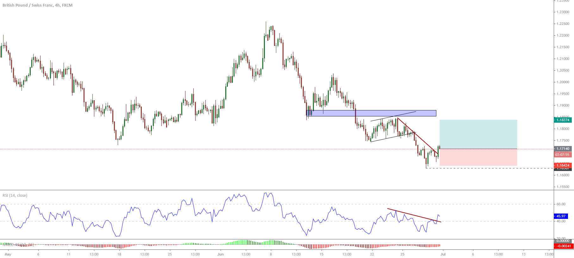The height and width of the screenshot is (258, 574).
Task: Select the RSI (14, close) indicator label
Action: tap(15, 196)
